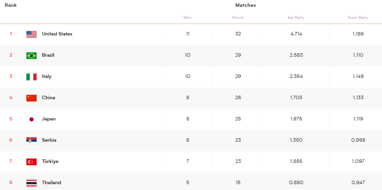Image resolution: width=382 pixels, height=190 pixels.
Task: Click the China flag icon
Action: click(x=31, y=98)
